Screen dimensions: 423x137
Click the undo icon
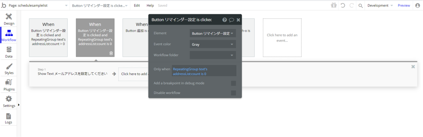(343, 5)
